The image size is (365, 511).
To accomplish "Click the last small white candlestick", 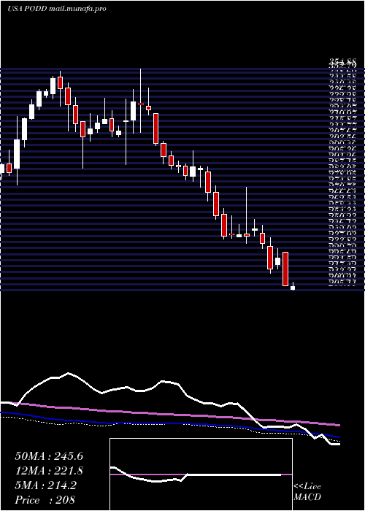I will pyautogui.click(x=293, y=287).
